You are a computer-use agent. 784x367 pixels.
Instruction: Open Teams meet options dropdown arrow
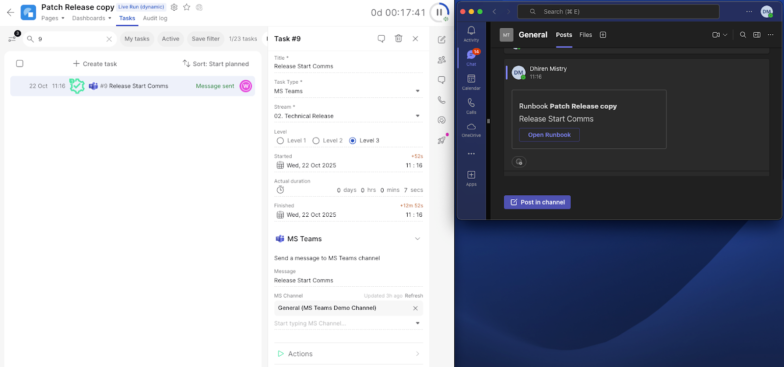click(x=725, y=35)
